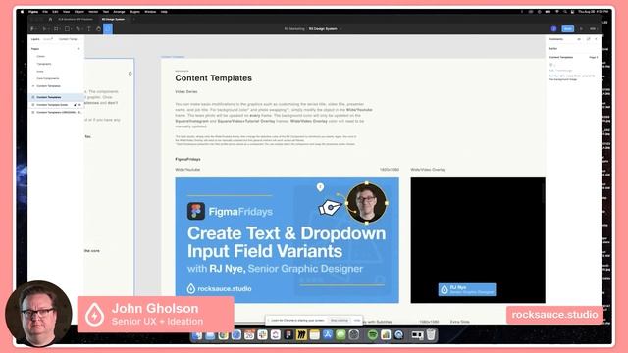Select the Text tool in the toolbar
The height and width of the screenshot is (353, 628).
click(x=88, y=29)
